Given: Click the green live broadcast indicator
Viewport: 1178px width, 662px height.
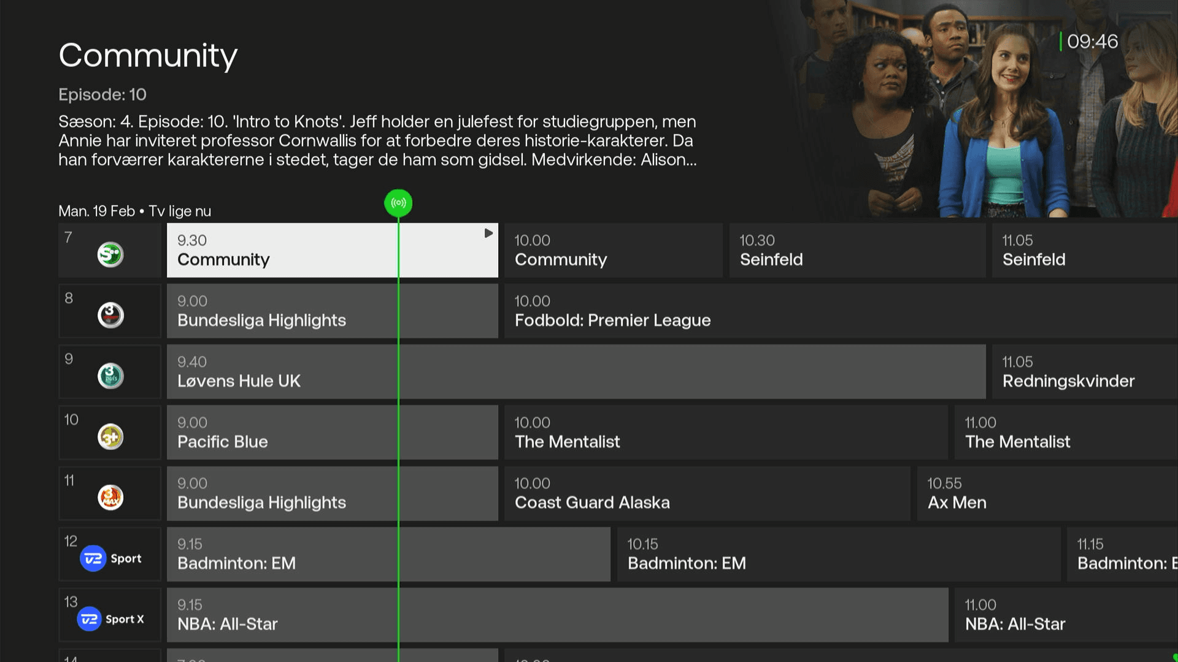Looking at the screenshot, I should point(398,203).
